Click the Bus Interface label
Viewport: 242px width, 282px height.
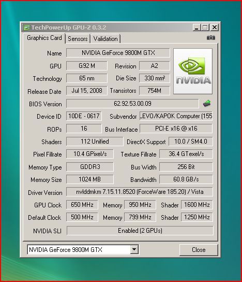pos(122,129)
